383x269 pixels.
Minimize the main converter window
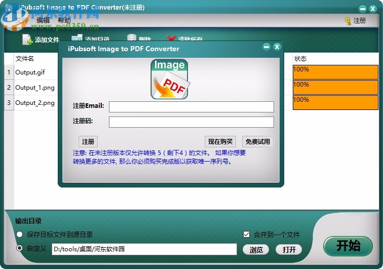[x=363, y=9]
